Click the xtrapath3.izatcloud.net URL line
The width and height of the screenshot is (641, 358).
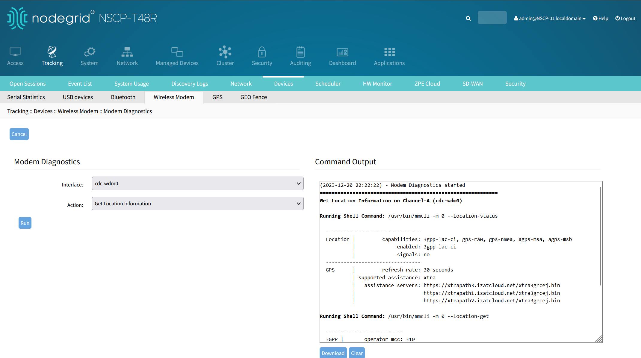pyautogui.click(x=492, y=286)
